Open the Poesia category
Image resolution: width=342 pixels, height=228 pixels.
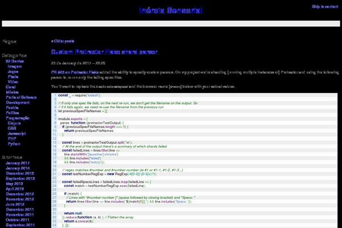(12, 108)
